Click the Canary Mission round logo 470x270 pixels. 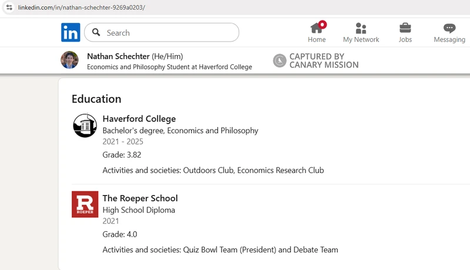(280, 61)
